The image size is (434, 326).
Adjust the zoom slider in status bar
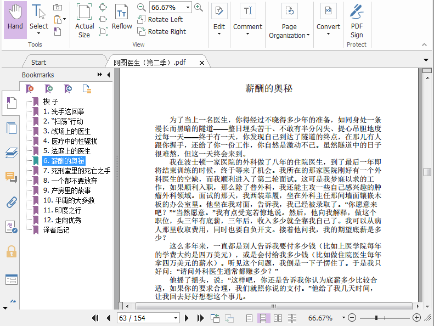coord(376,318)
